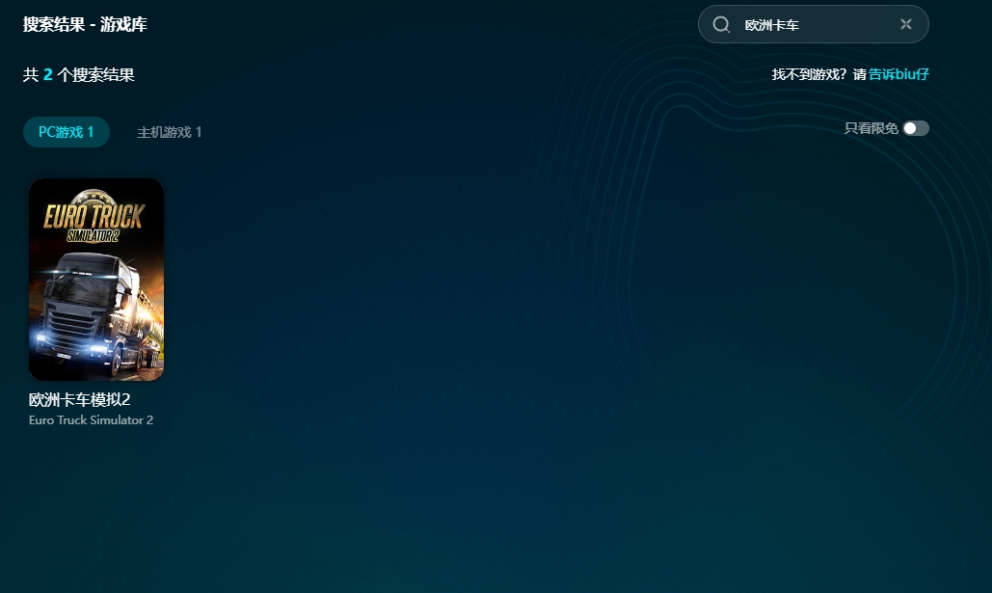Image resolution: width=992 pixels, height=593 pixels.
Task: Click the 只看限免 label
Action: (871, 128)
